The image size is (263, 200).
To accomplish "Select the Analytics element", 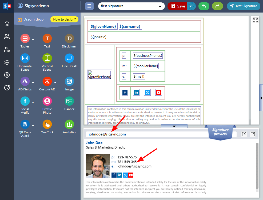I will point(69,125).
